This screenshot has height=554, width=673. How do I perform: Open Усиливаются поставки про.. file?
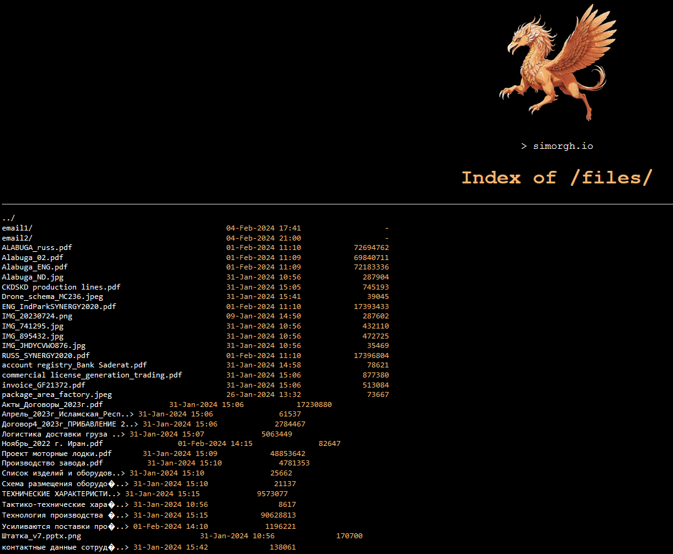tap(65, 526)
